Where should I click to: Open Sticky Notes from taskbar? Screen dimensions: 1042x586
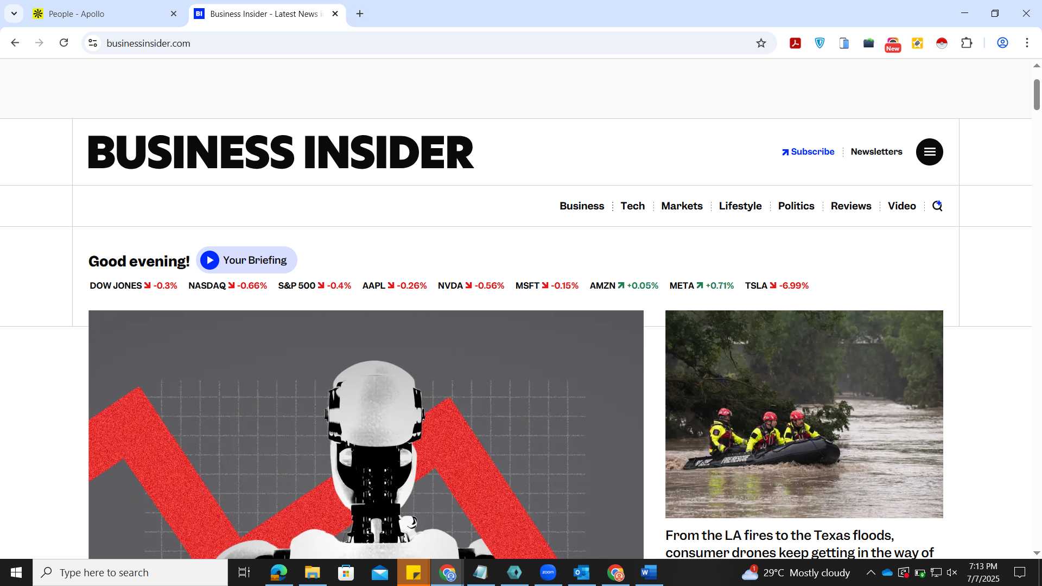[x=414, y=572]
